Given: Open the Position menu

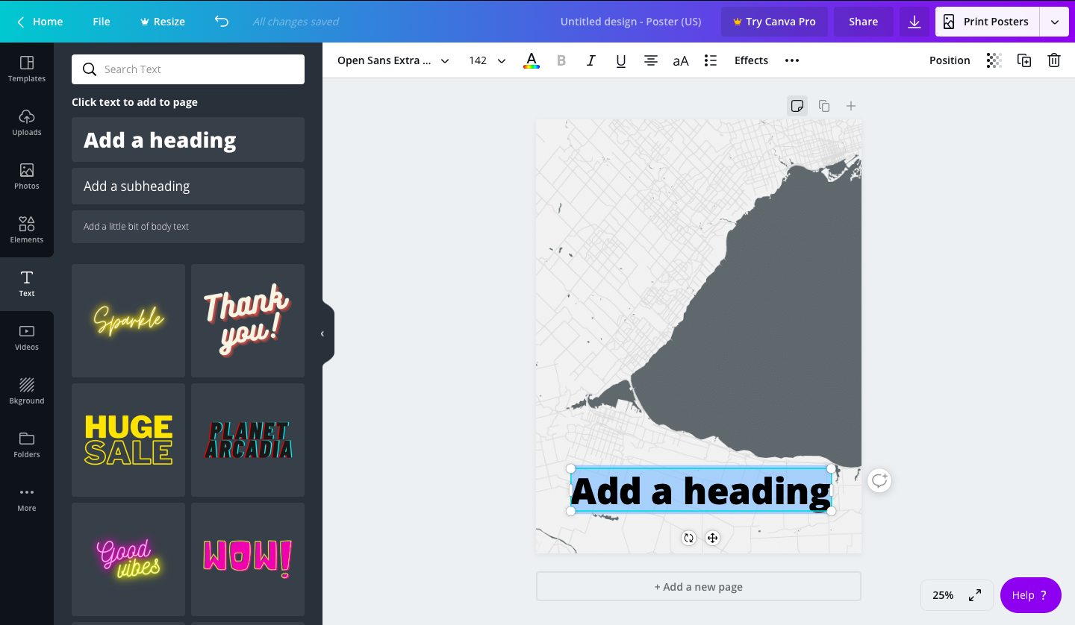Looking at the screenshot, I should tap(950, 60).
